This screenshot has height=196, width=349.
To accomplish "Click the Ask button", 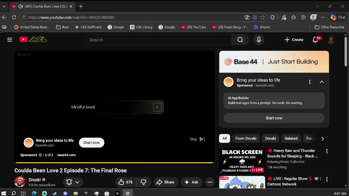I will (x=192, y=182).
